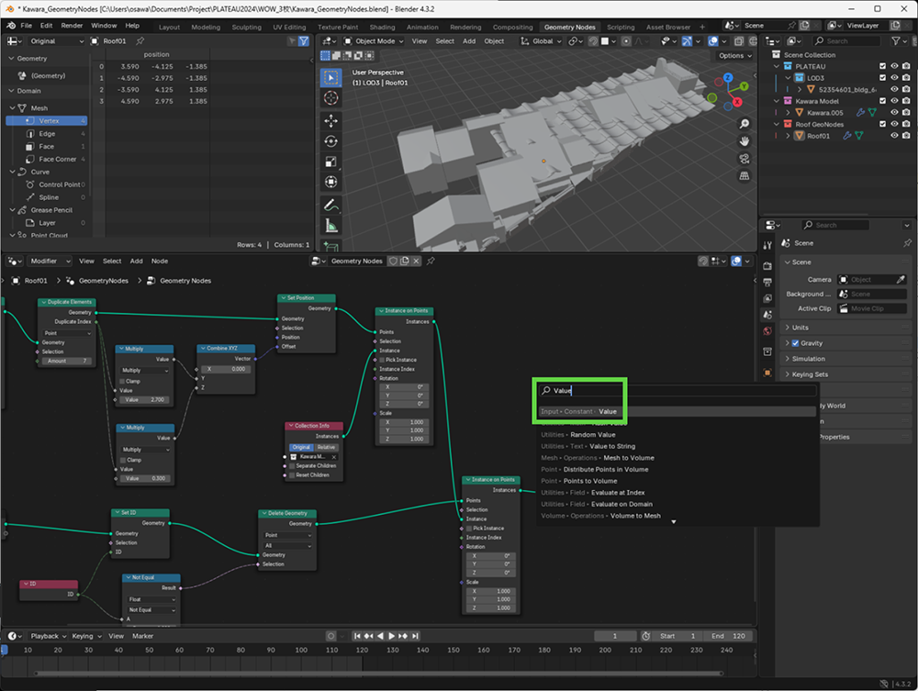This screenshot has height=691, width=918.
Task: Toggle camera view icon in viewport
Action: coord(744,158)
